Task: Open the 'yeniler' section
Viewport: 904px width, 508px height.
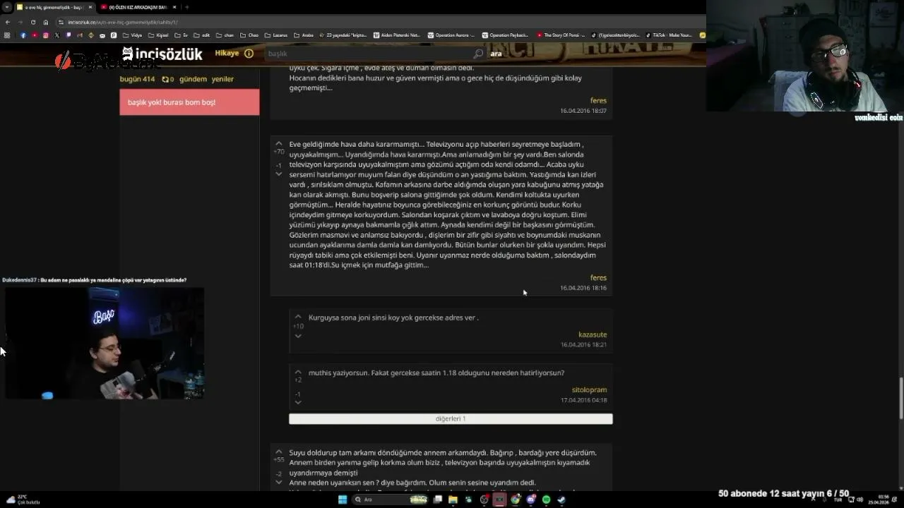Action: tap(222, 79)
